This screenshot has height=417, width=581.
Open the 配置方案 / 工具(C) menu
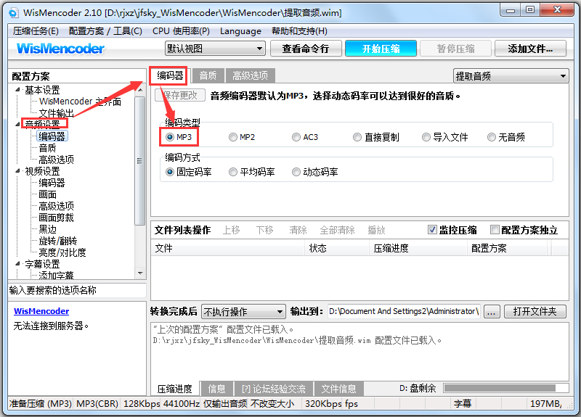pos(105,31)
